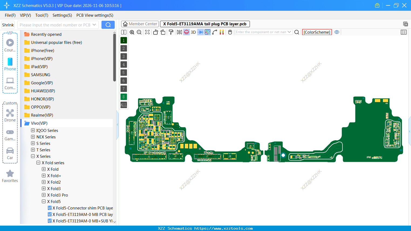This screenshot has height=231, width=411.
Task: Select the zoom out tool
Action: [139, 32]
